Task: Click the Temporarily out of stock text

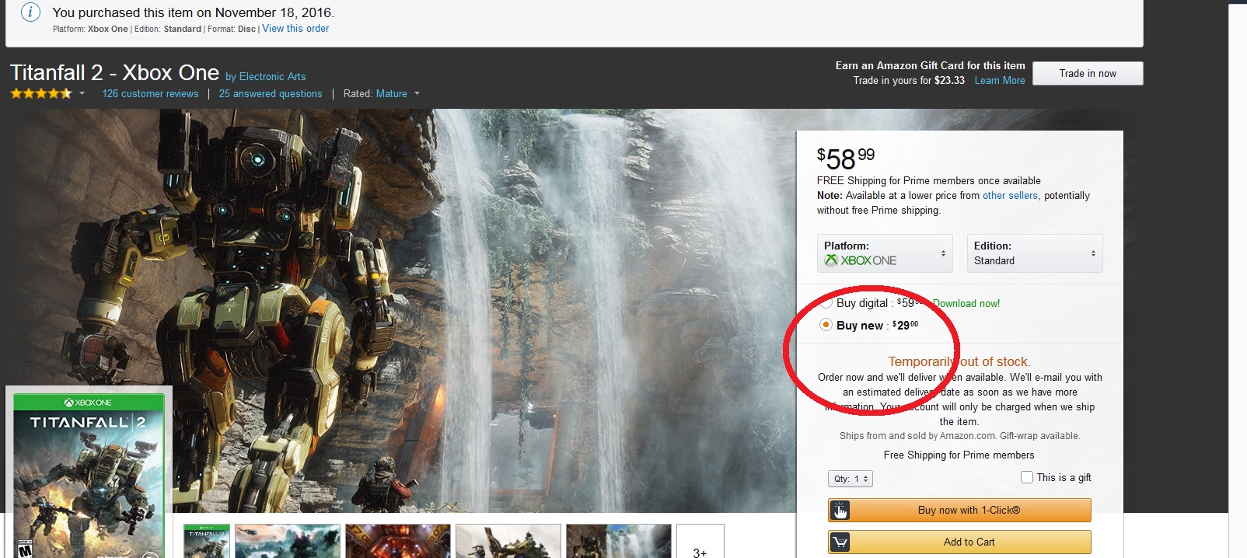Action: (959, 361)
